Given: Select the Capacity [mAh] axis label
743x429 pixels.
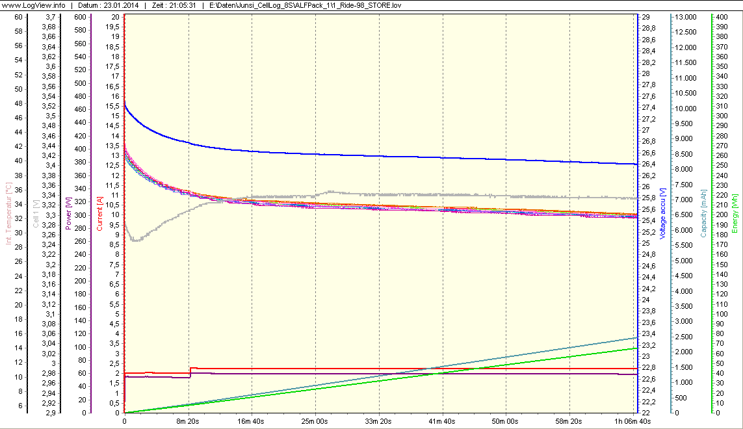Looking at the screenshot, I should (x=704, y=214).
